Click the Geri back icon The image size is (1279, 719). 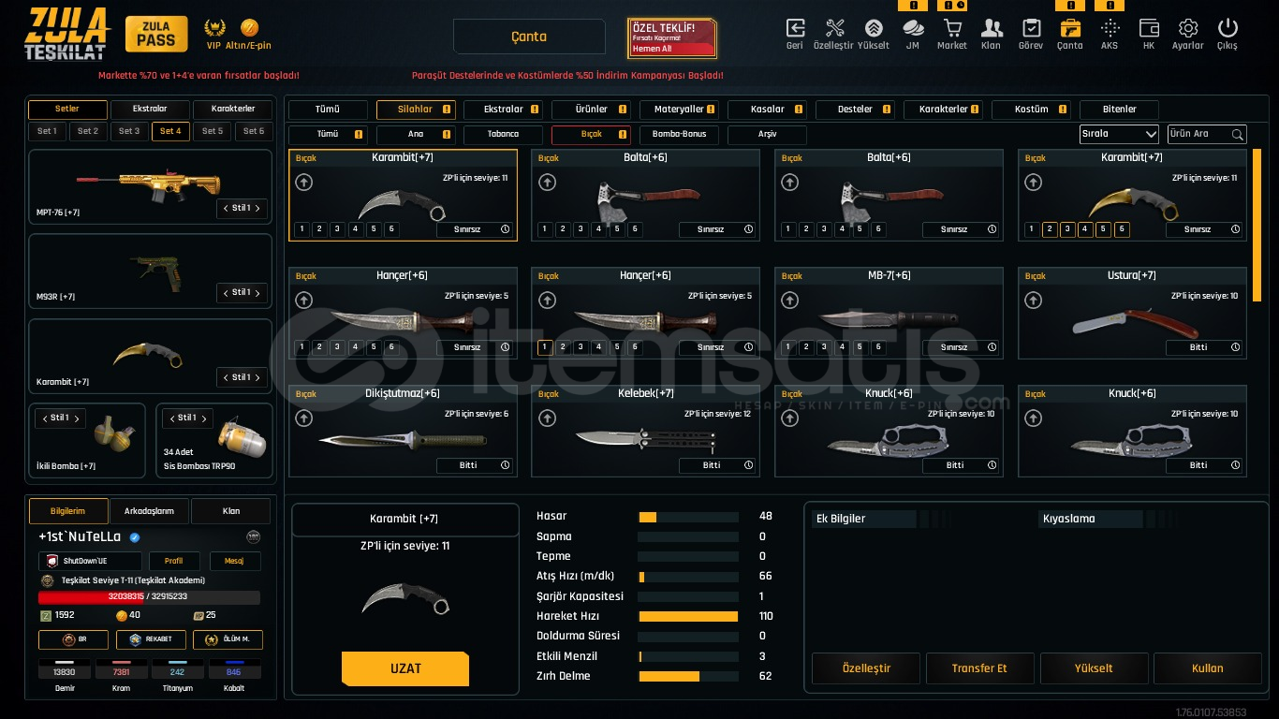tap(795, 28)
